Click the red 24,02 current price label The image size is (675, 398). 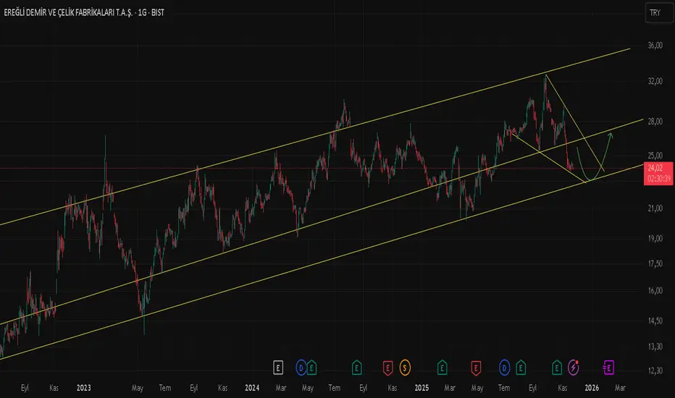tap(654, 168)
